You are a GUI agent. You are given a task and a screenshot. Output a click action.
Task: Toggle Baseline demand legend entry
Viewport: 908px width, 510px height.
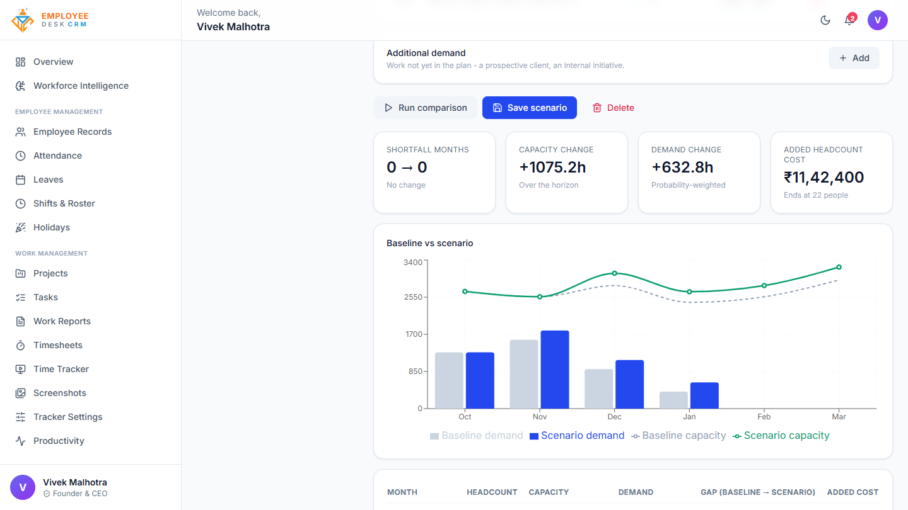477,436
